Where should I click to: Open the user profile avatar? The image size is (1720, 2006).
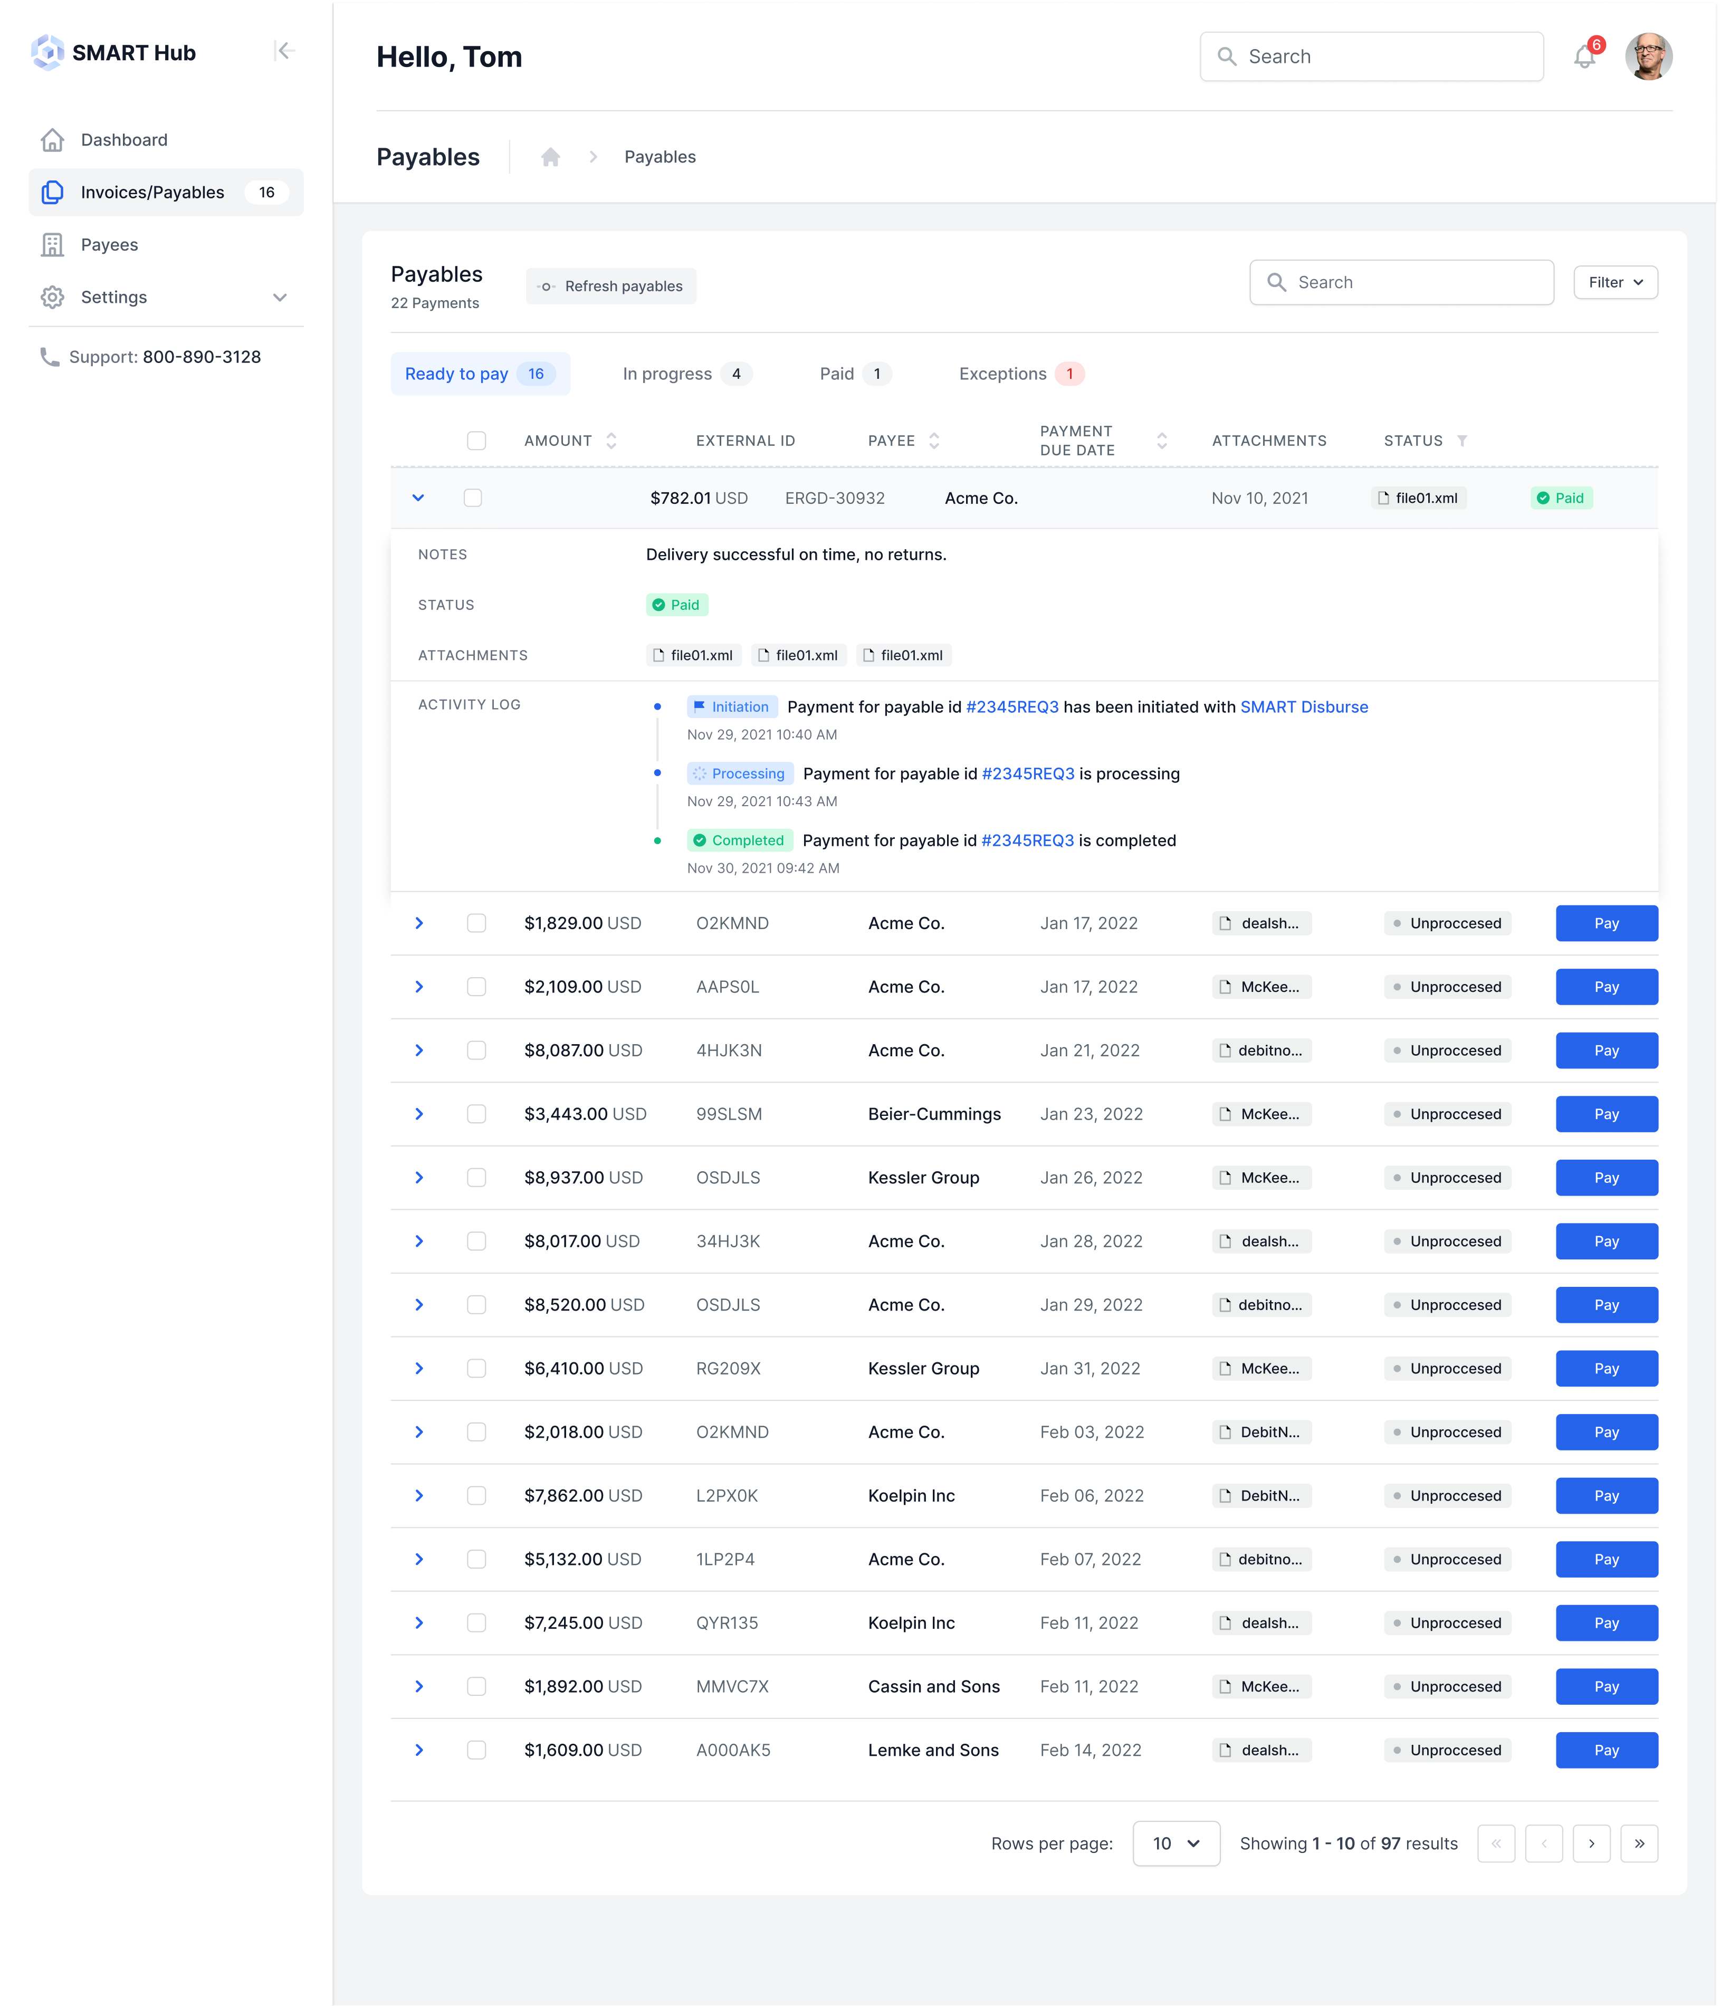(1648, 57)
